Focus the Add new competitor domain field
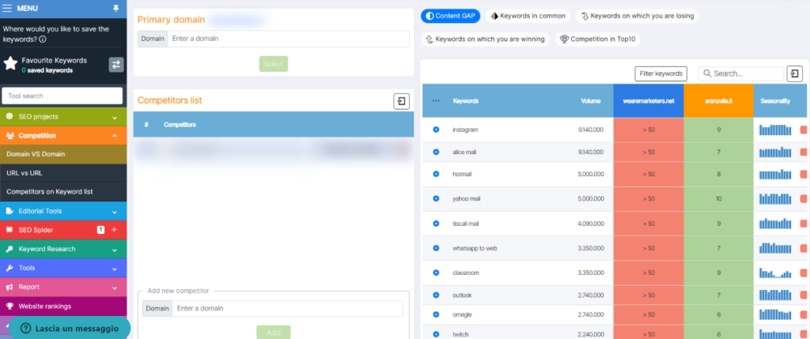810x339 pixels. [x=287, y=308]
